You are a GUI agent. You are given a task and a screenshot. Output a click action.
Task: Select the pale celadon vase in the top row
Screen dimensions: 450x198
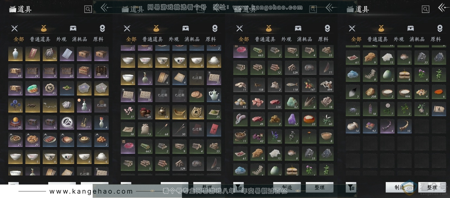(15, 54)
